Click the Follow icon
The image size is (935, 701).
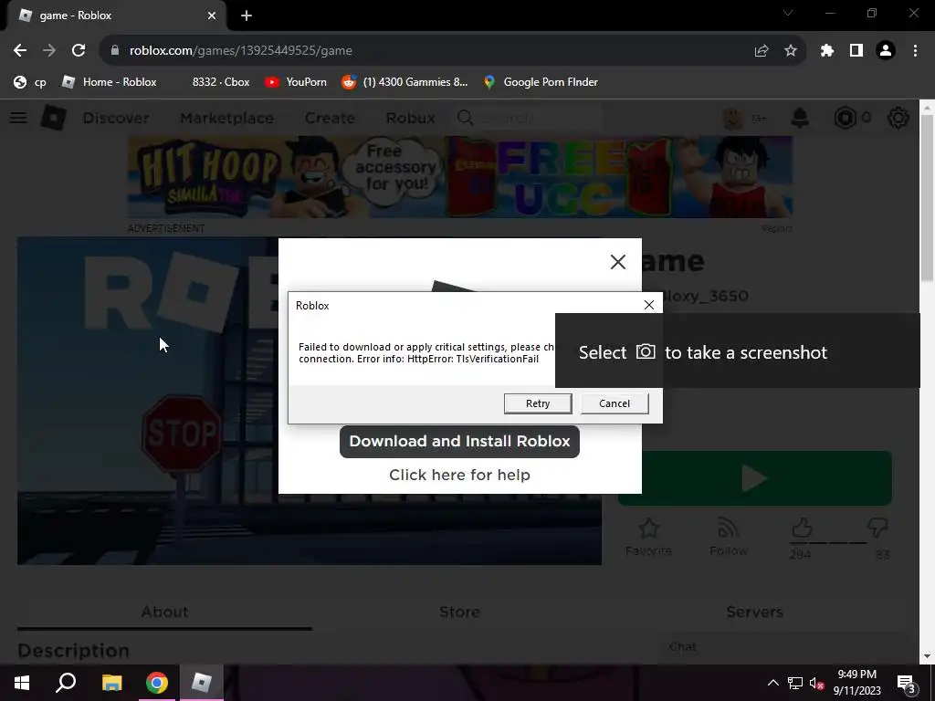[x=728, y=528]
